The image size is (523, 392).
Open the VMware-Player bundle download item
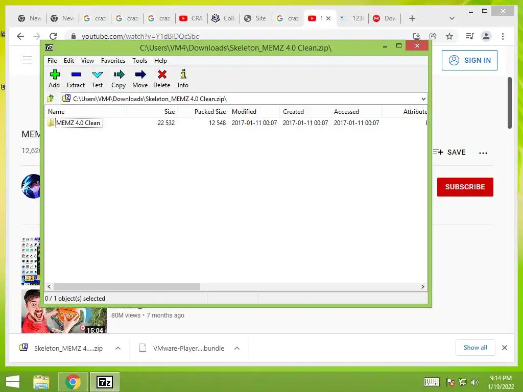click(x=182, y=348)
